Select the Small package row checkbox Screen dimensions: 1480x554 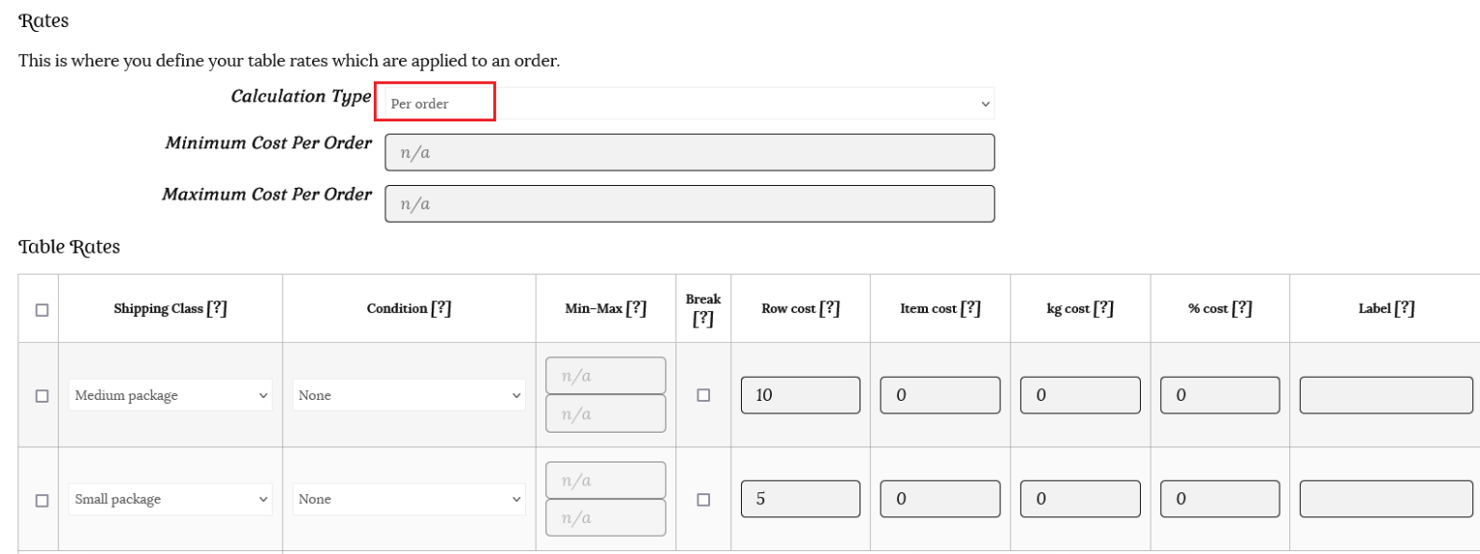click(41, 501)
